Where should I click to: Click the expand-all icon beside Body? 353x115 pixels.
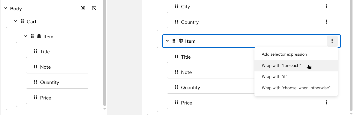pos(94,9)
